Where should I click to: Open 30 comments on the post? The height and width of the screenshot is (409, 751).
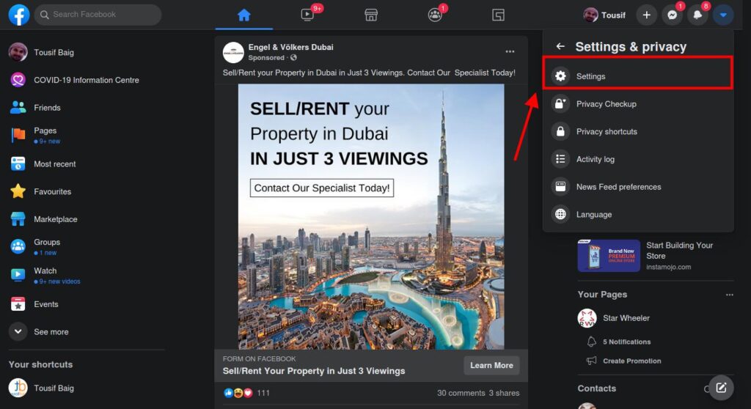pos(461,393)
